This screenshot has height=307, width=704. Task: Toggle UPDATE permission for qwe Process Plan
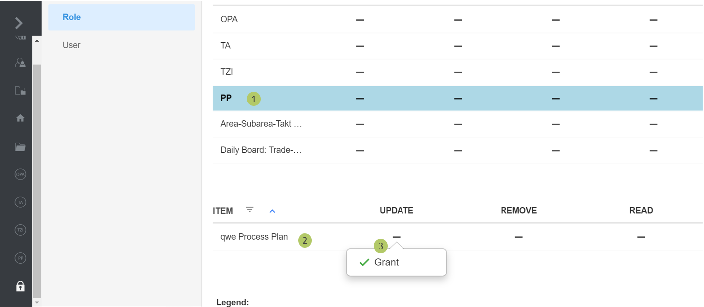click(x=396, y=237)
